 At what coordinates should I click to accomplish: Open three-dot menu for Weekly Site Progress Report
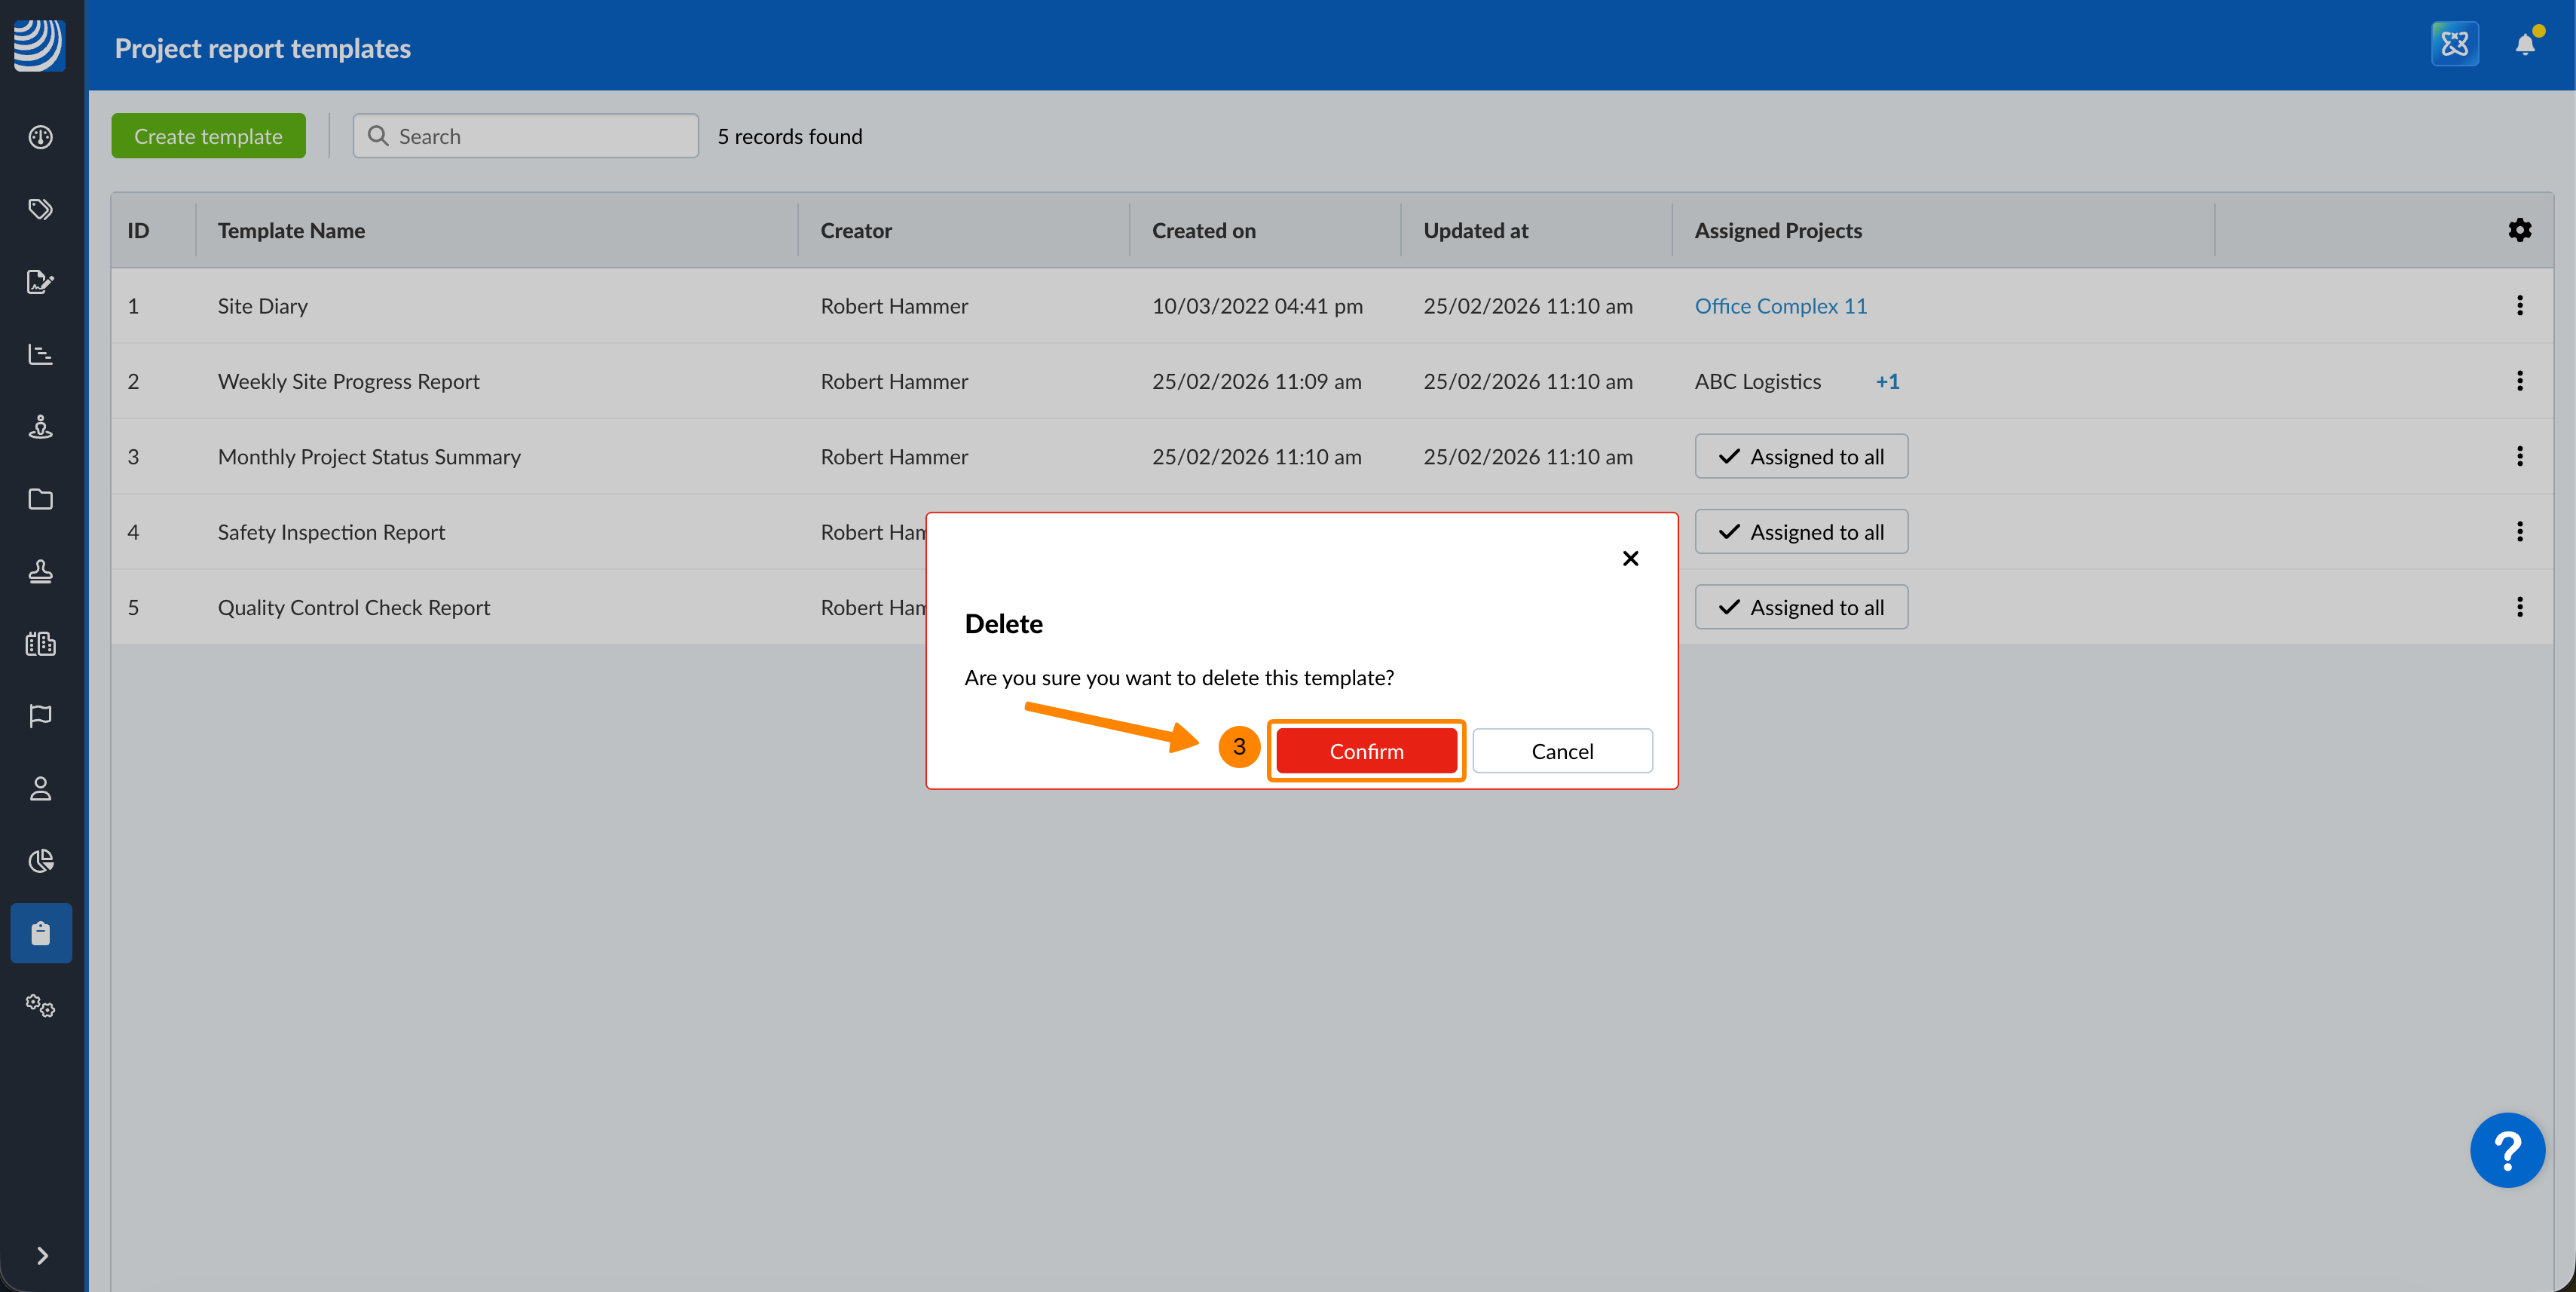coord(2519,381)
